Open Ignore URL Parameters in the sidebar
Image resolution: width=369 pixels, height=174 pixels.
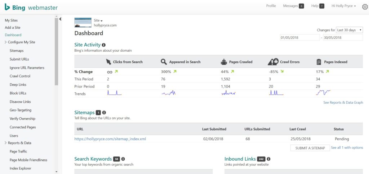(27, 68)
